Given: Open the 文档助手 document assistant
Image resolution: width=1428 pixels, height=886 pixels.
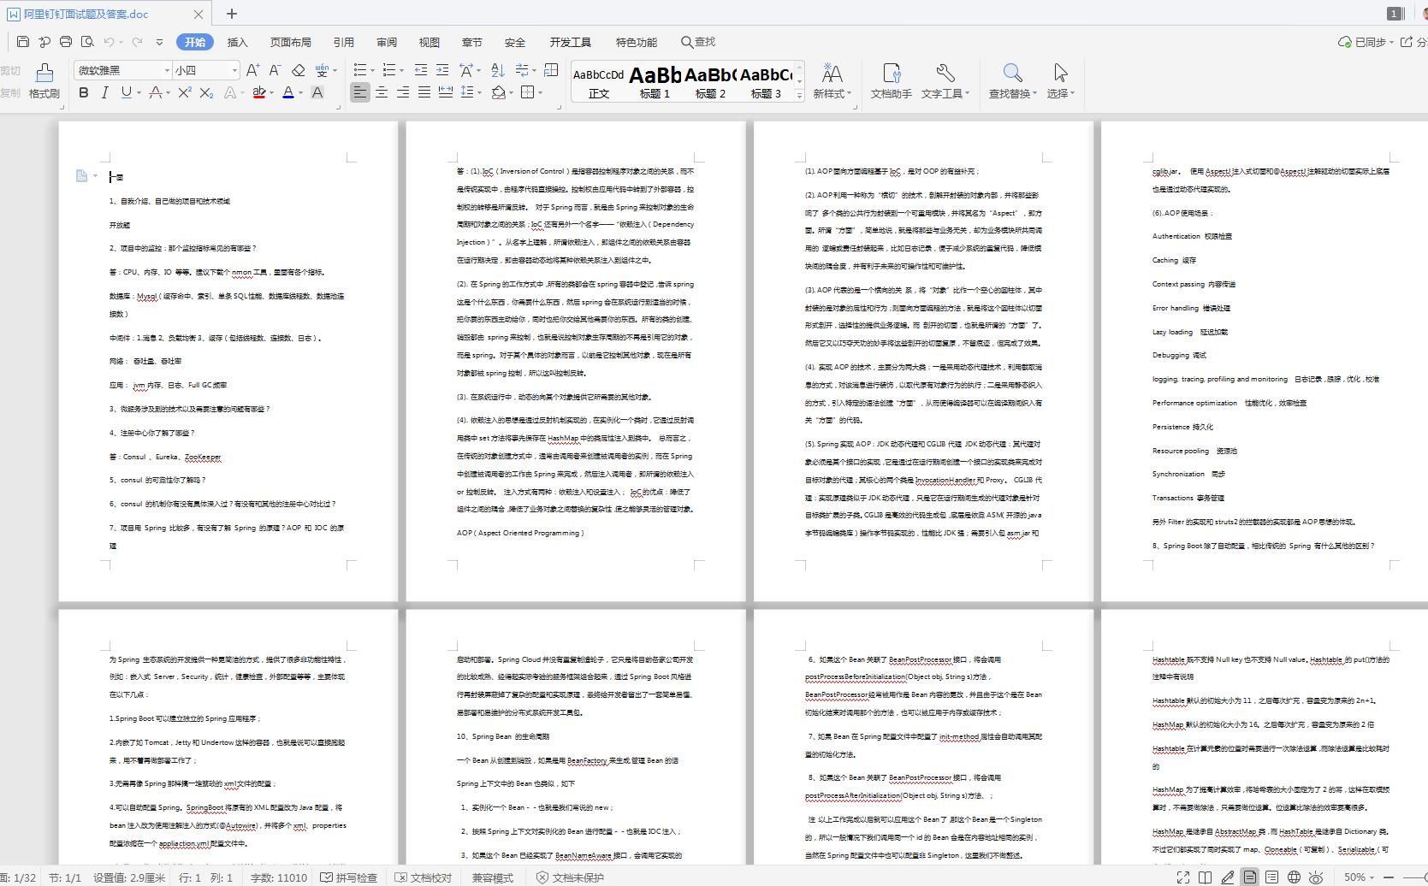Looking at the screenshot, I should point(891,81).
